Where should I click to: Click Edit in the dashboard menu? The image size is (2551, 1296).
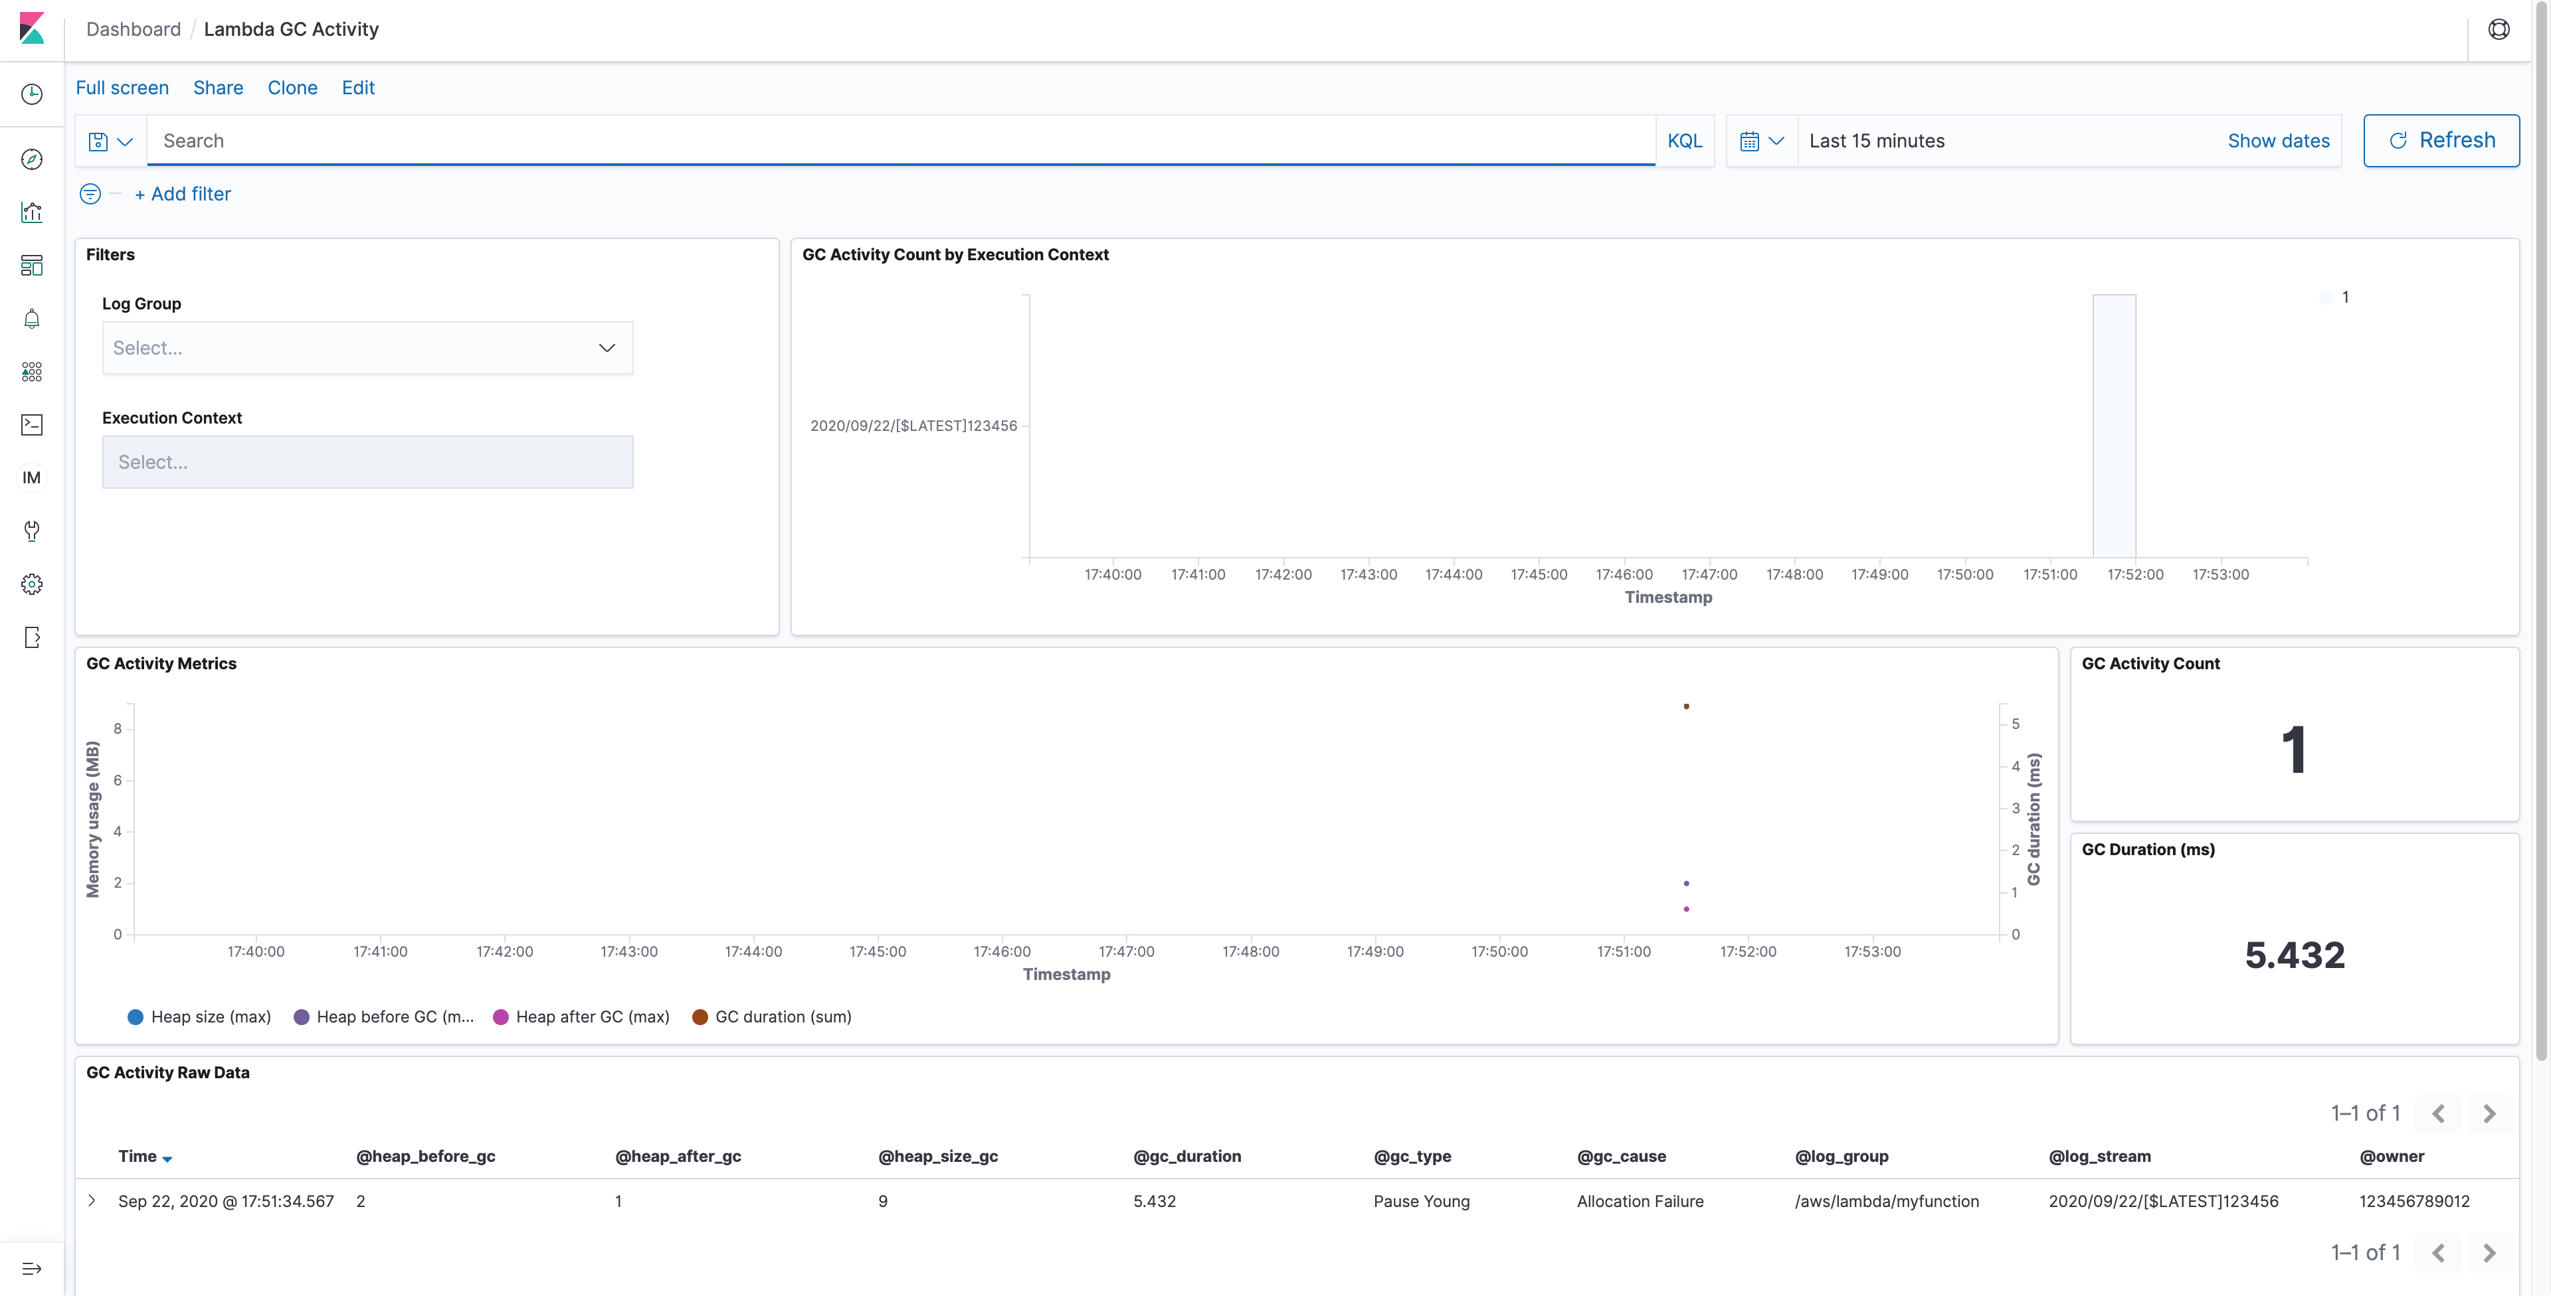tap(357, 87)
